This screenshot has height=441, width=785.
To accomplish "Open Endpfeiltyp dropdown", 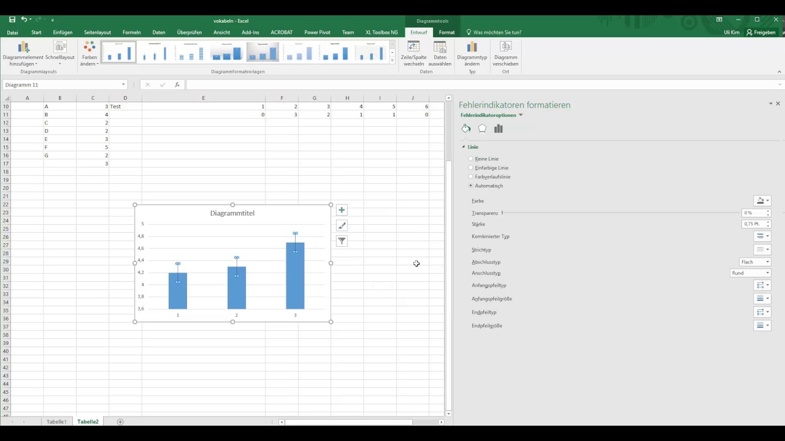I will tap(762, 312).
